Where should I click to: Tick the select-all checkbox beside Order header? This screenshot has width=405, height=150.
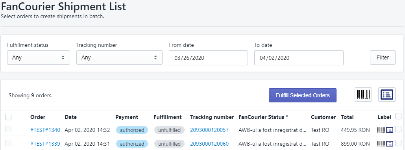tap(8, 117)
